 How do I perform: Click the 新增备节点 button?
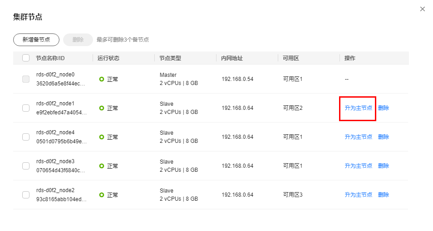point(36,40)
